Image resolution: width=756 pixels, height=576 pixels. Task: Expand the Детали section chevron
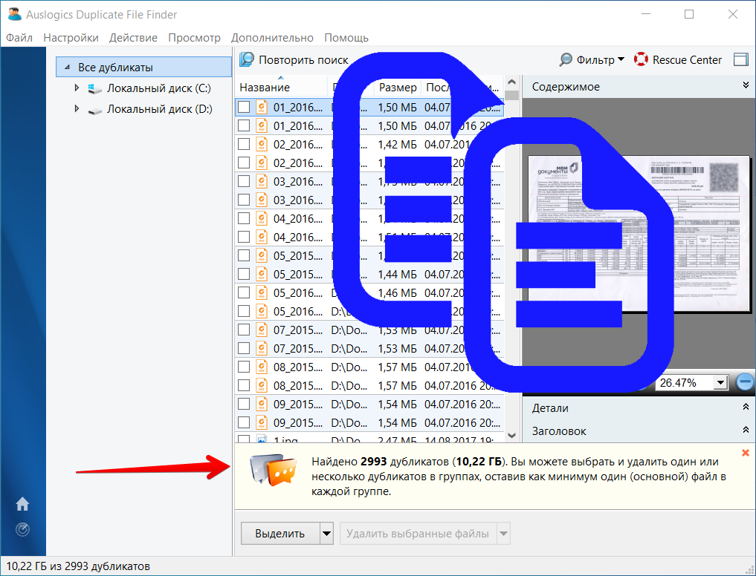746,407
